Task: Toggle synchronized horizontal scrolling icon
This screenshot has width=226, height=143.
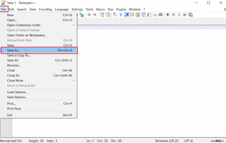Action: [108, 15]
